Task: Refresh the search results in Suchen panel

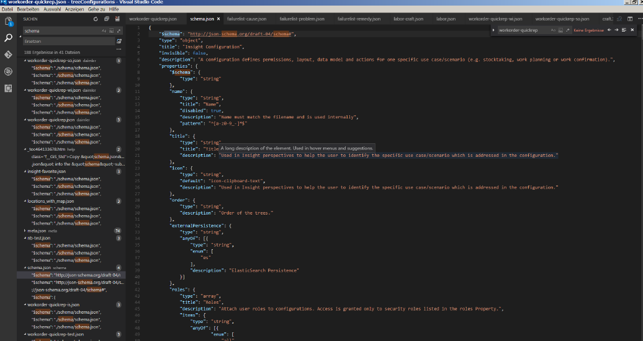Action: [x=96, y=19]
